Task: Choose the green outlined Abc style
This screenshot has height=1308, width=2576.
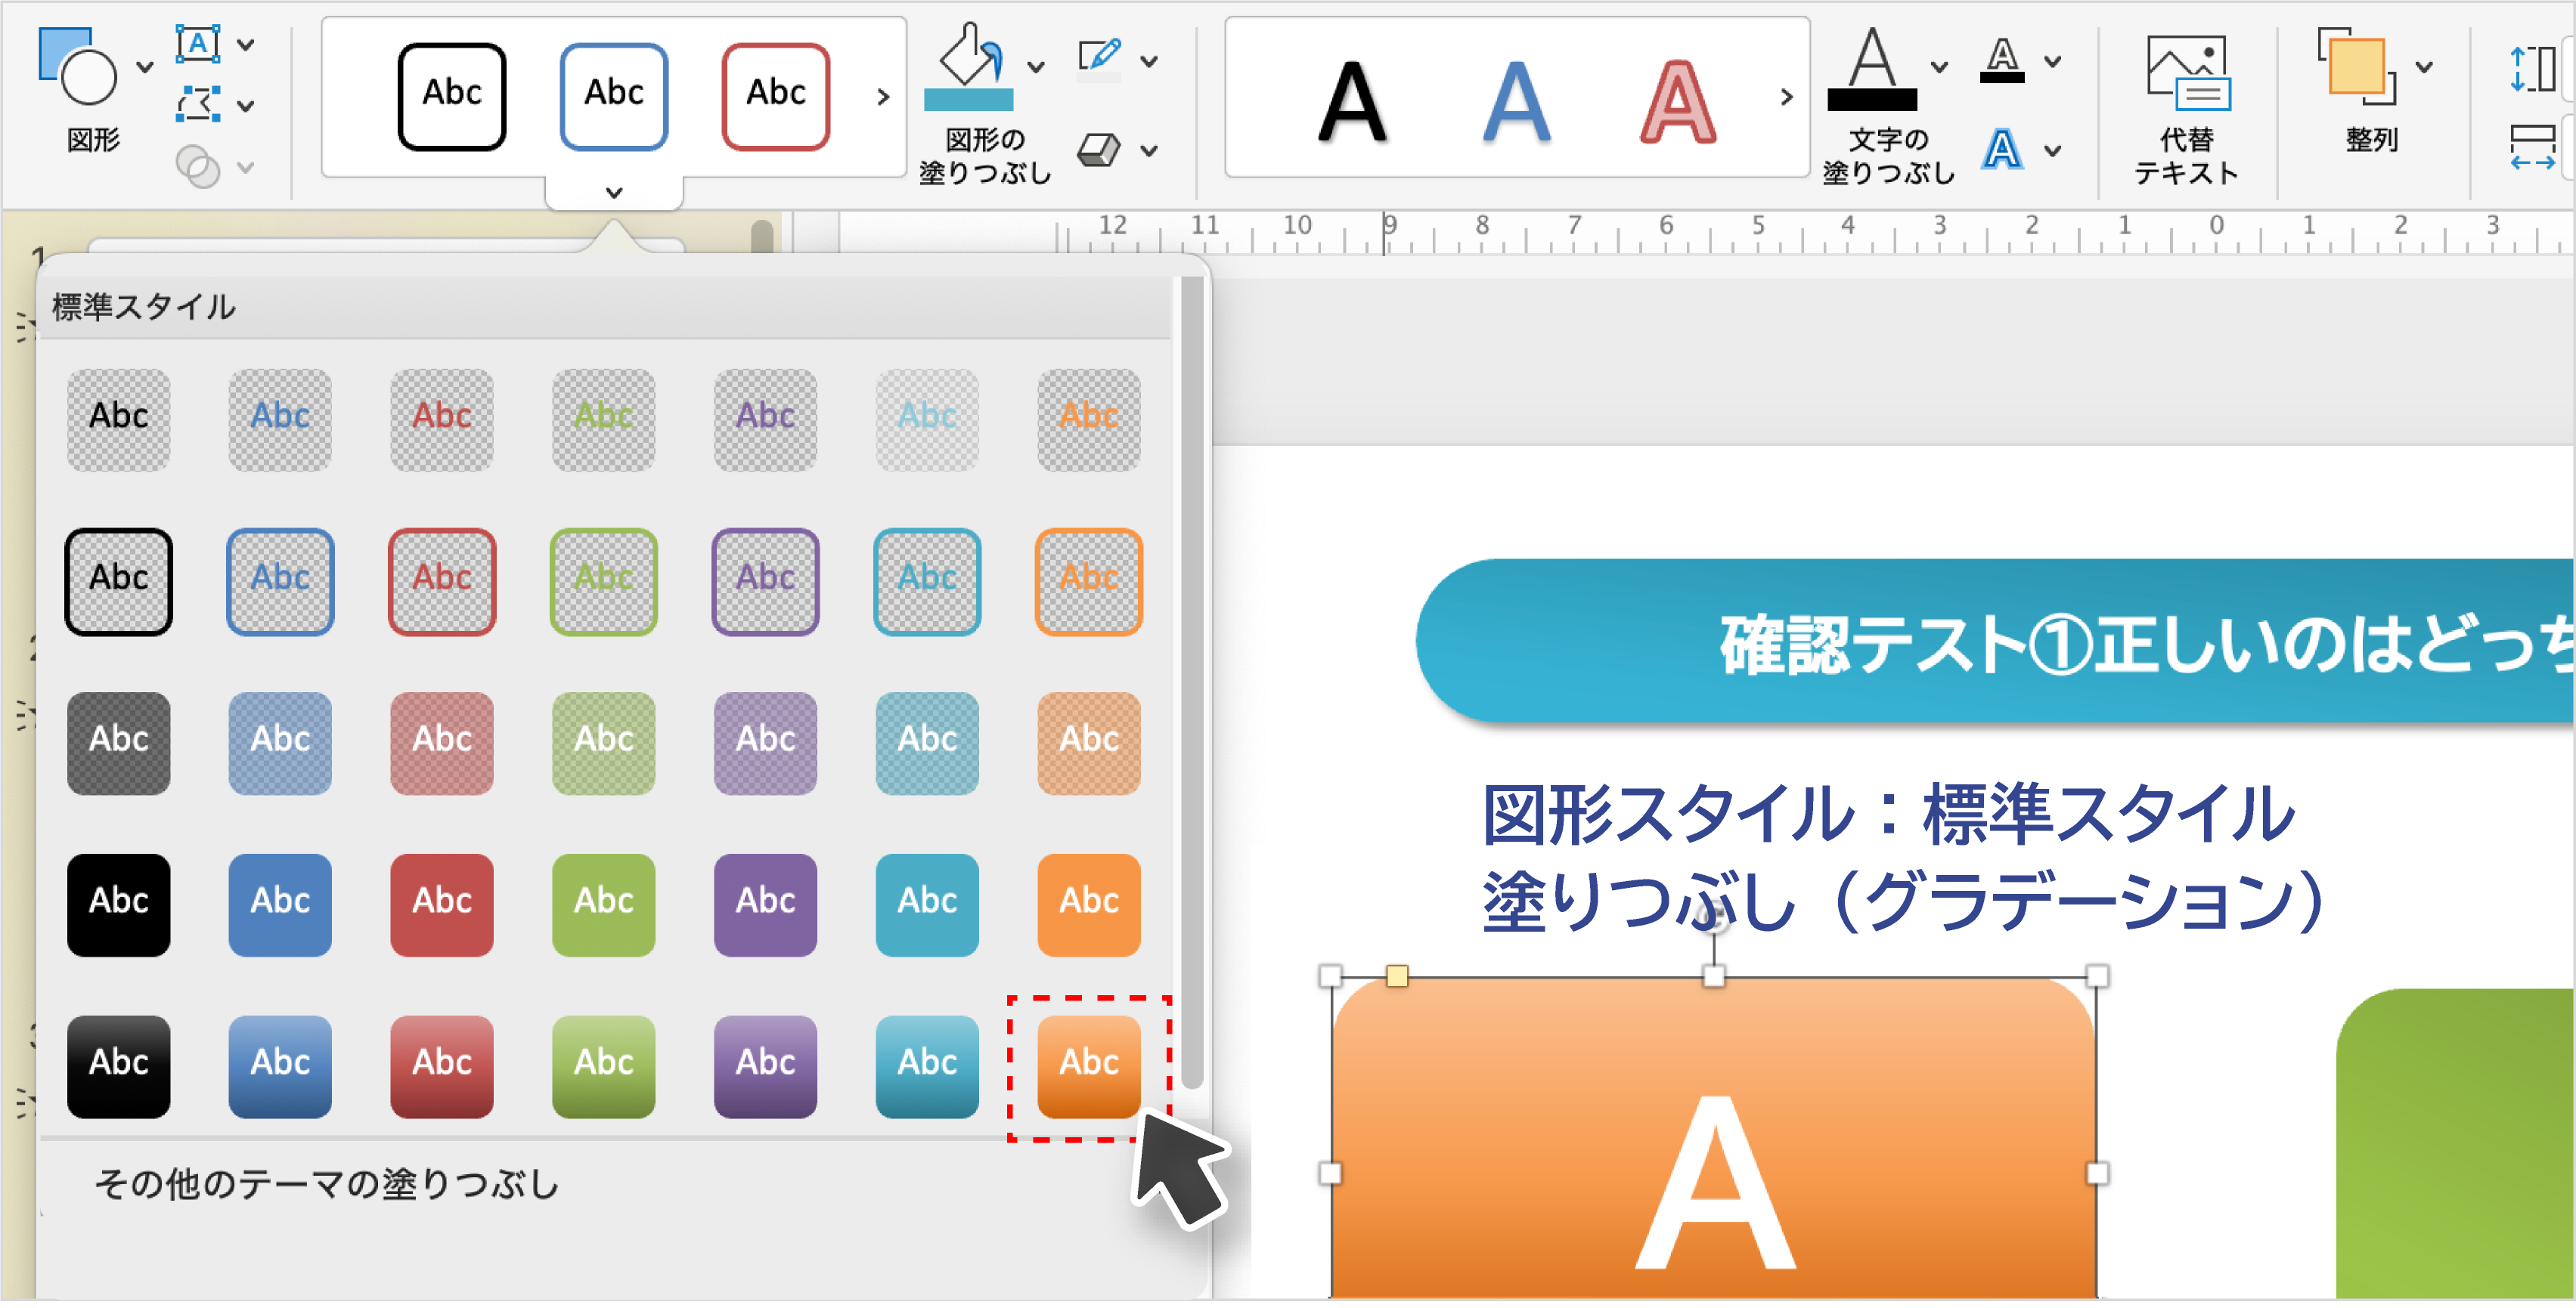Action: pos(603,582)
